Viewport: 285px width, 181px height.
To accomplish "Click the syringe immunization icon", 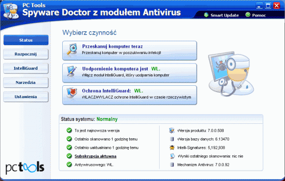I will click(x=72, y=71).
